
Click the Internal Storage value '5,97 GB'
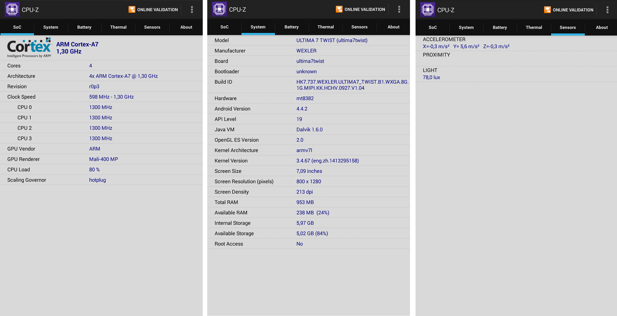(305, 223)
